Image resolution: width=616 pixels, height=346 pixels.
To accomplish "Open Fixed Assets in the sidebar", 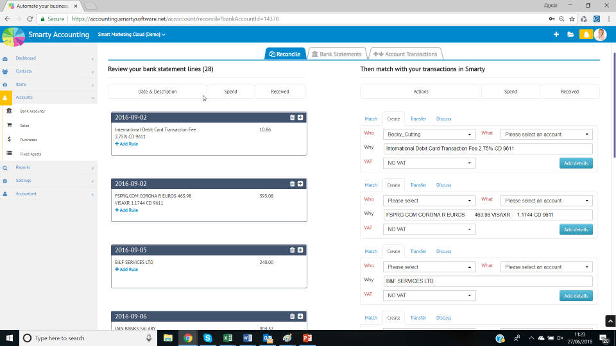I will tap(30, 154).
